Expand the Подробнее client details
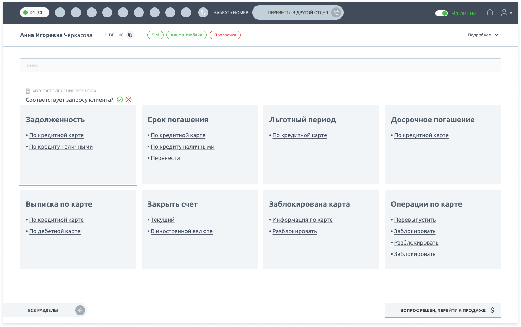The height and width of the screenshot is (327, 521). 483,35
